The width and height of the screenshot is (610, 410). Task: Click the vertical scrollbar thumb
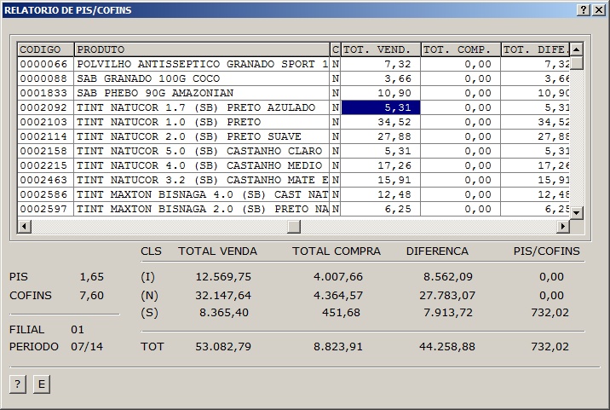(x=576, y=62)
